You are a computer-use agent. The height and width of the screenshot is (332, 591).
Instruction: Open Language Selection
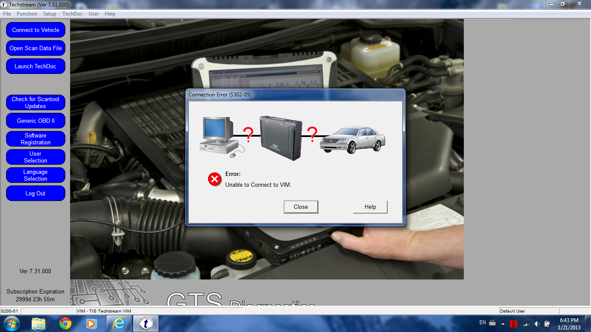35,175
